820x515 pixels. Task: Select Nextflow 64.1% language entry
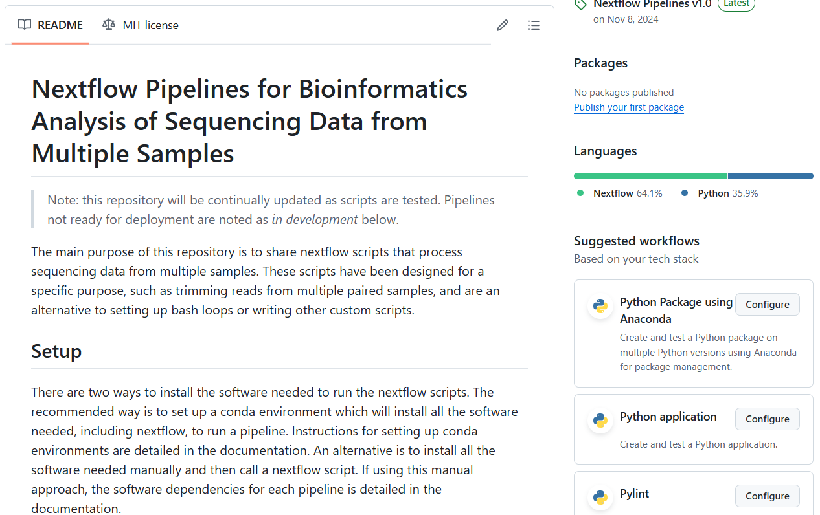(620, 193)
